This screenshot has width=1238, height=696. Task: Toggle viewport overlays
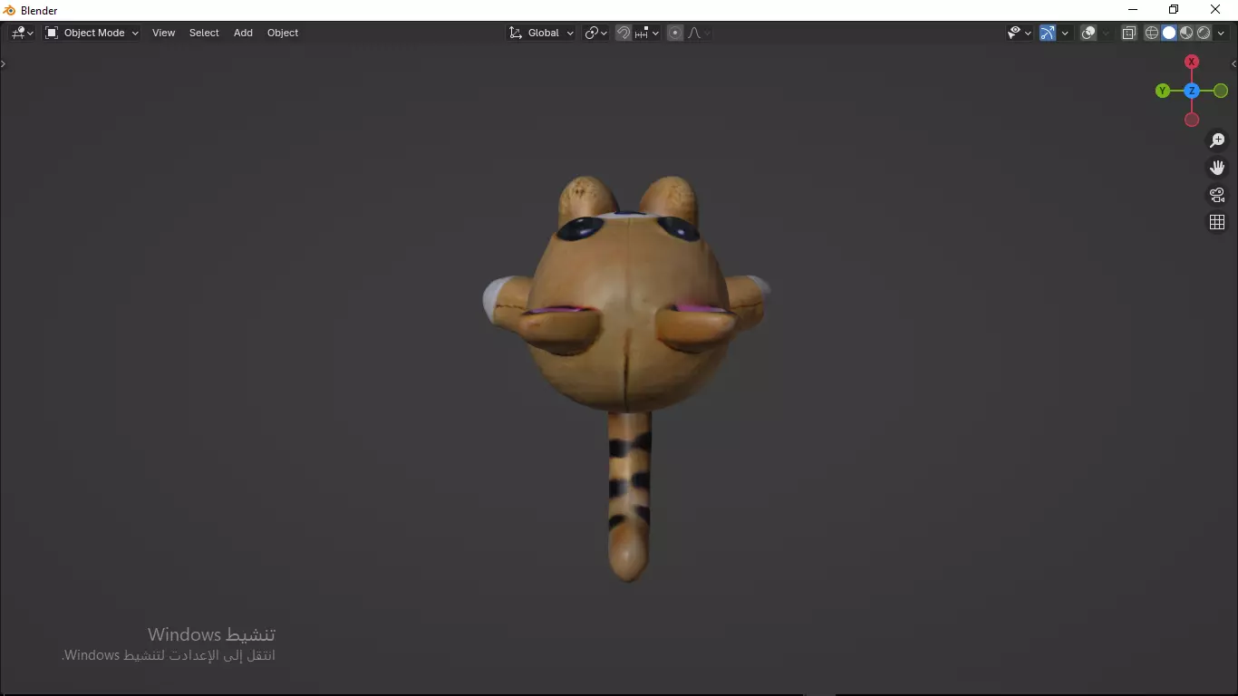[1089, 33]
